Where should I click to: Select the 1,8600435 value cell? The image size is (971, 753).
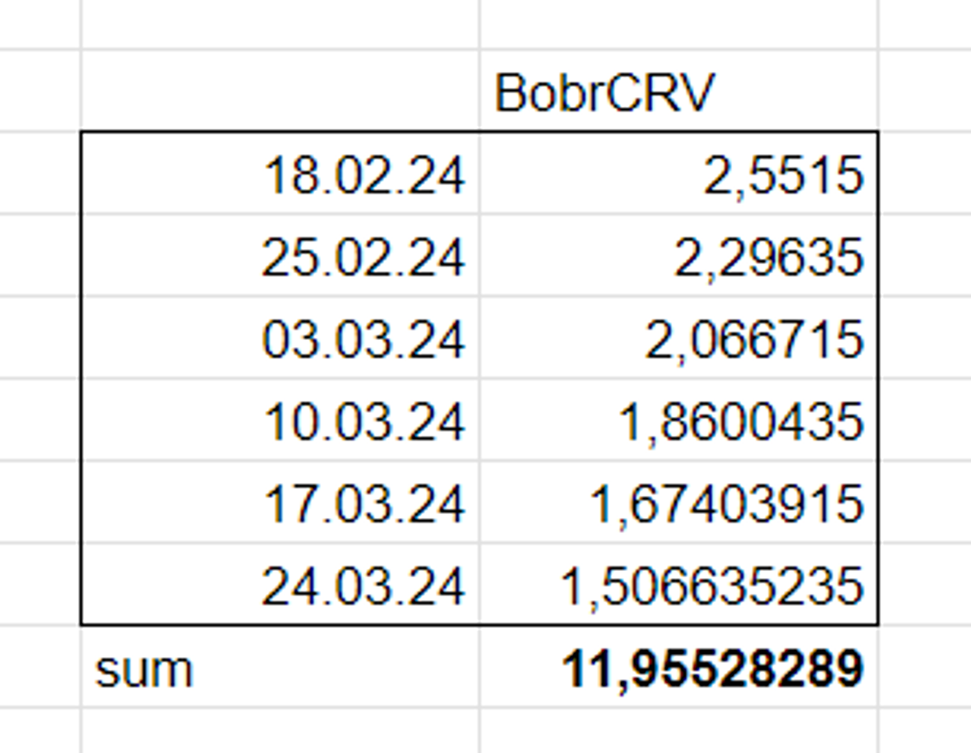678,420
